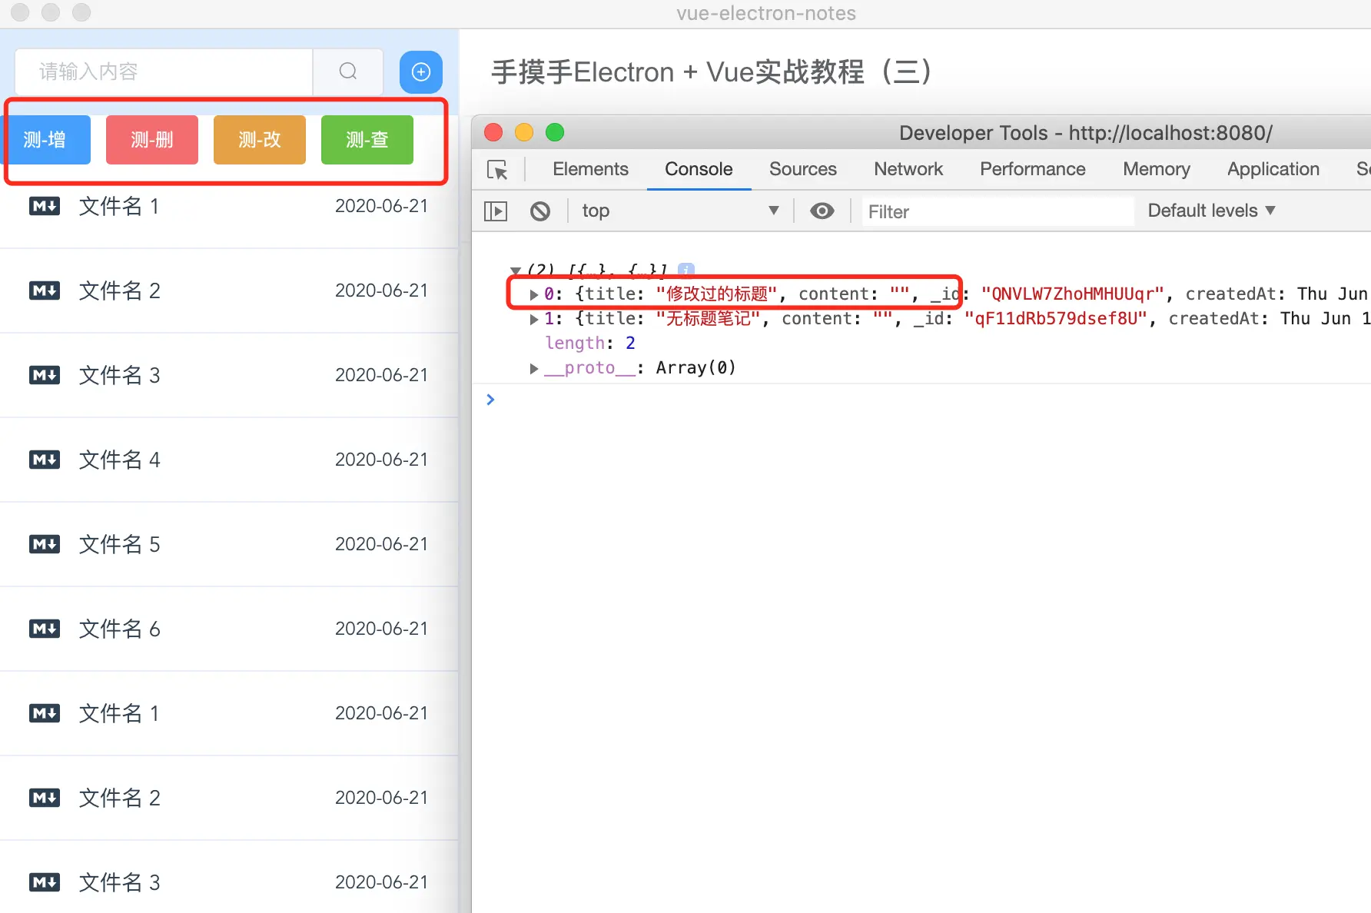Select the 文件名 5 note row

click(229, 544)
